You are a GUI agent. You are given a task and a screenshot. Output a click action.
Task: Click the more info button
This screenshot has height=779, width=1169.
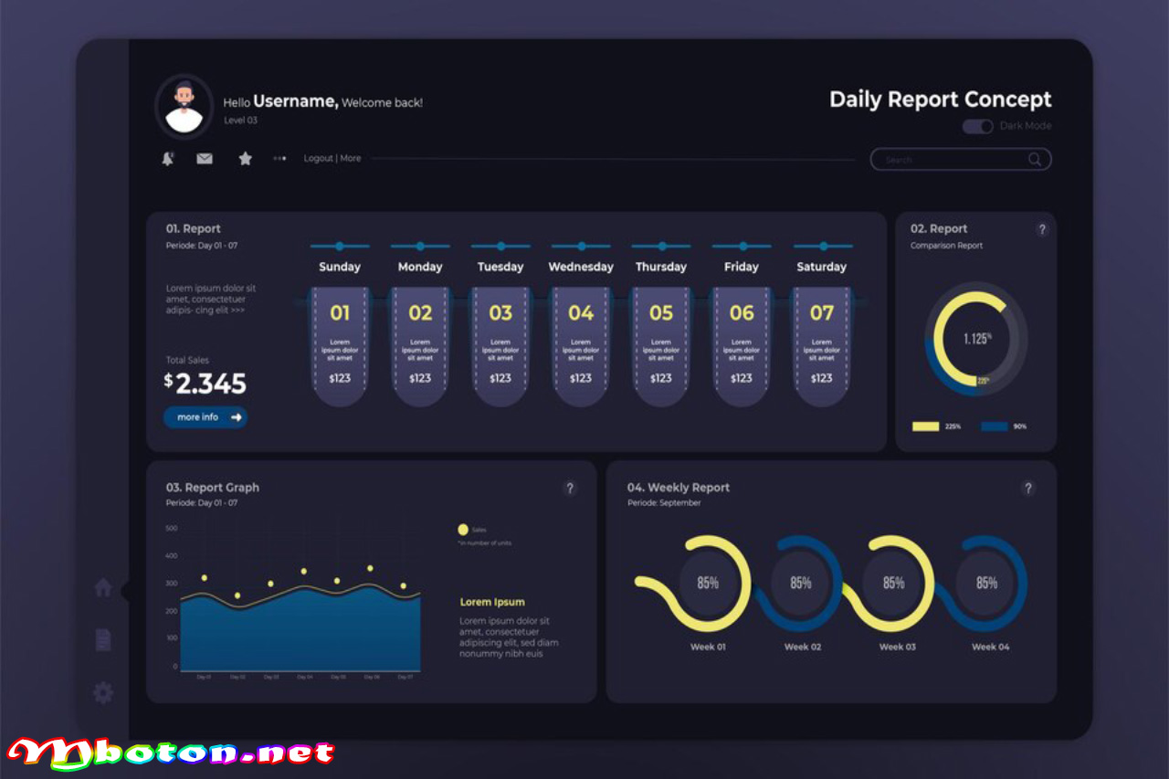pos(205,417)
